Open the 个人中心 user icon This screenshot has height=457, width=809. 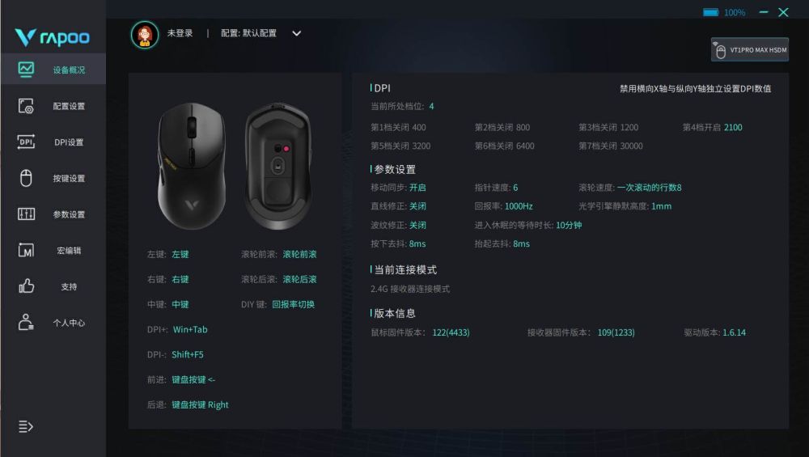point(26,322)
